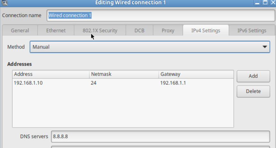Click the Add address button
Image resolution: width=276 pixels, height=148 pixels.
(x=253, y=76)
